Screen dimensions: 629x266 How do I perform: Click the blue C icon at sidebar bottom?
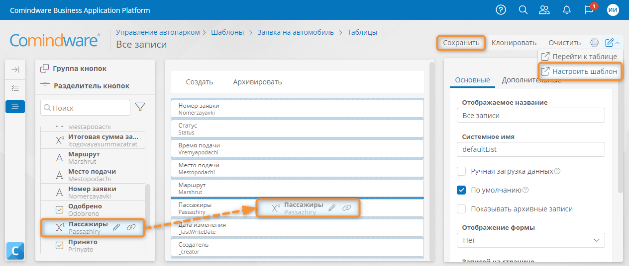[15, 252]
